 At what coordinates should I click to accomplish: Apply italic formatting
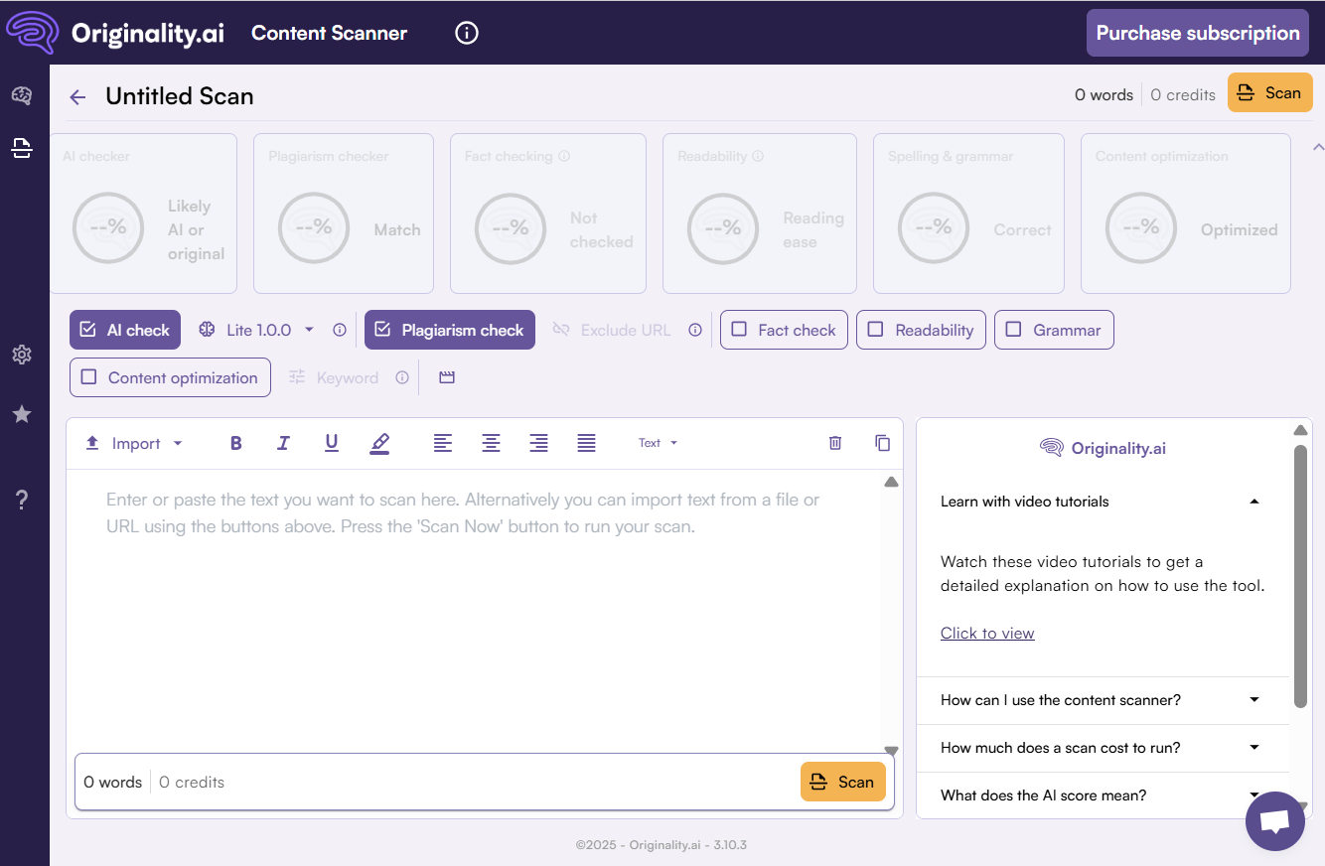tap(283, 443)
